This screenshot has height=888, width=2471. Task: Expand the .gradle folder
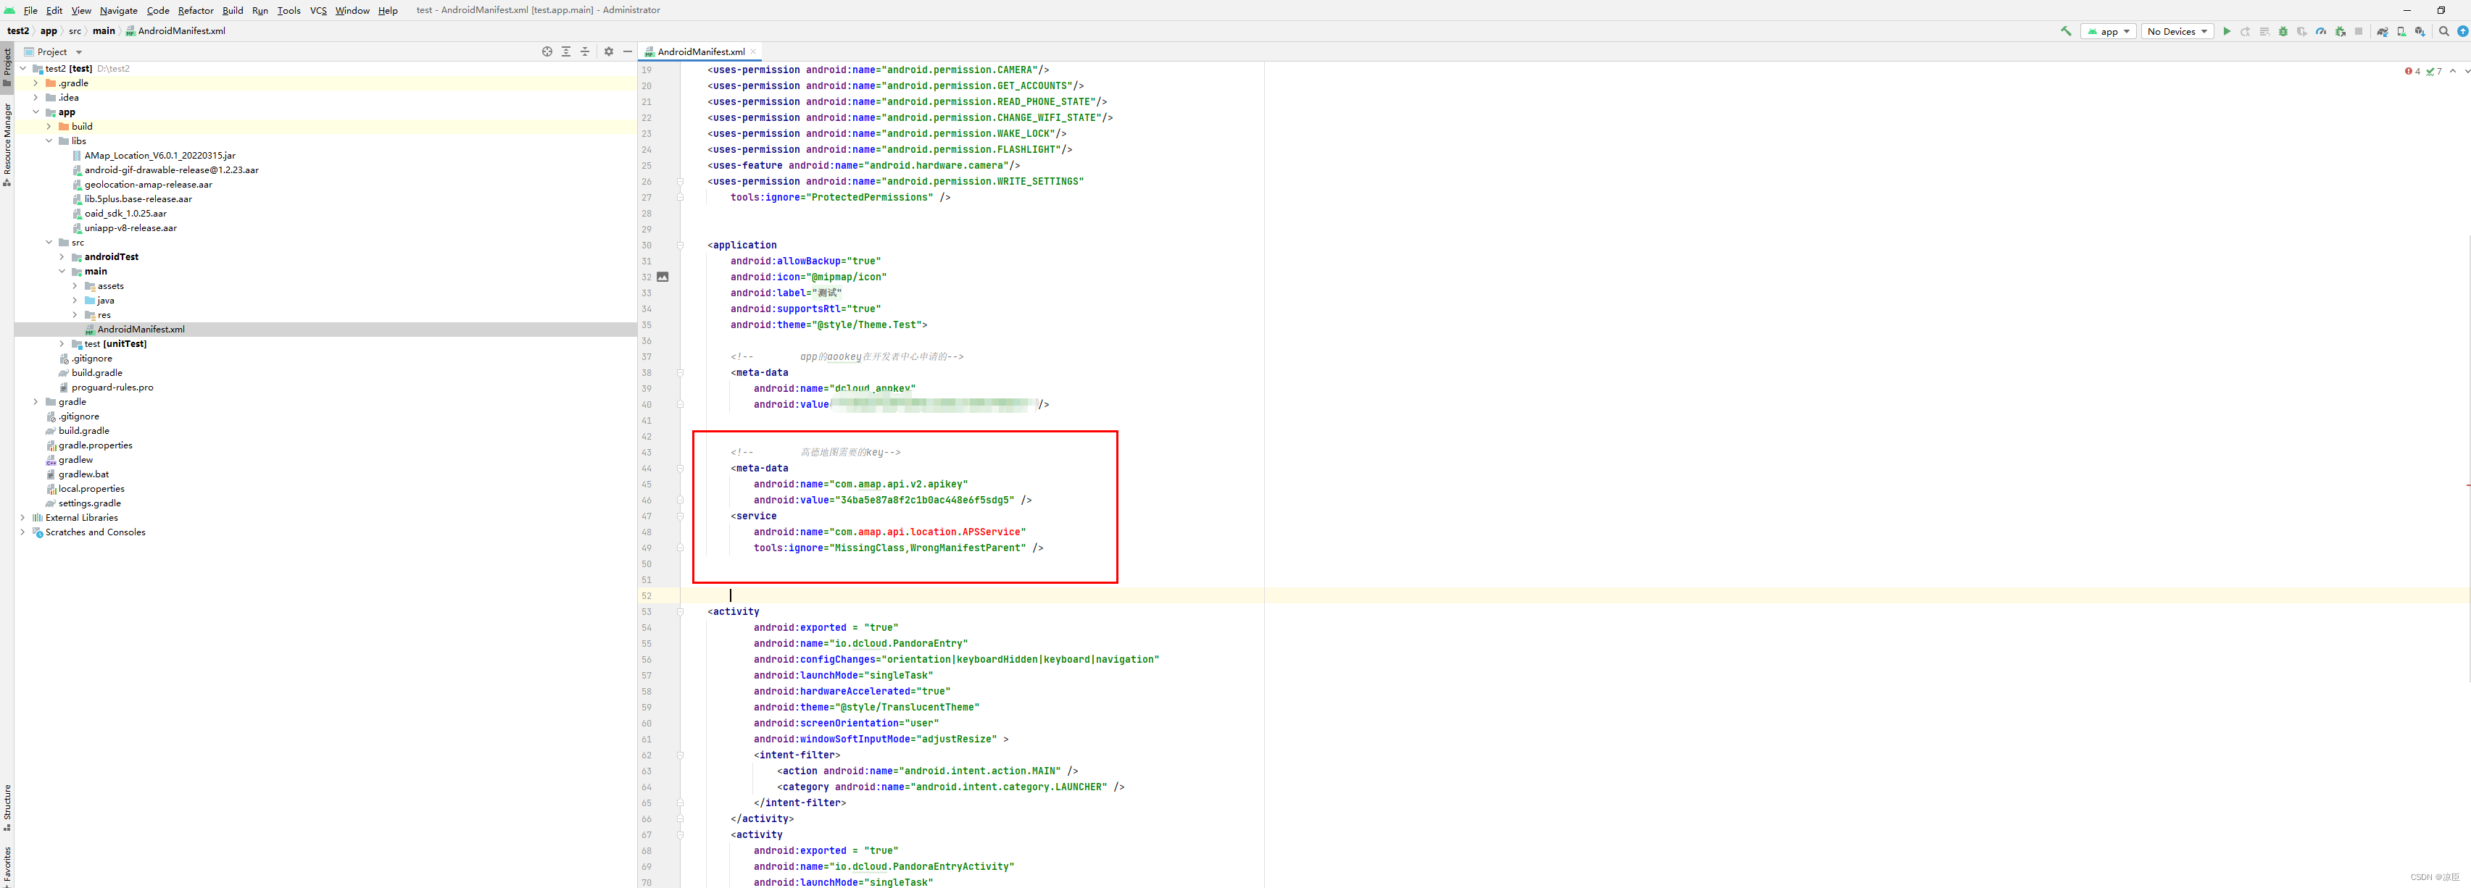point(36,83)
